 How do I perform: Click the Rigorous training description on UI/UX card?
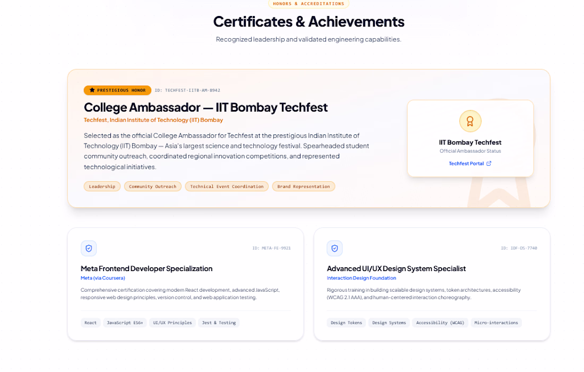424,294
